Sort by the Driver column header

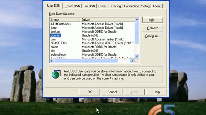click(108, 20)
